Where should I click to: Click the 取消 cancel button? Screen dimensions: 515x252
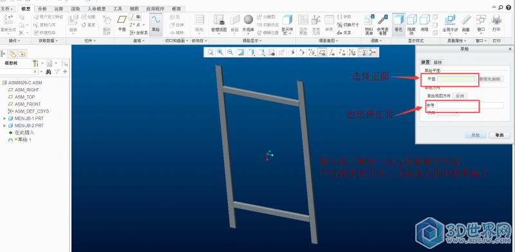500,135
